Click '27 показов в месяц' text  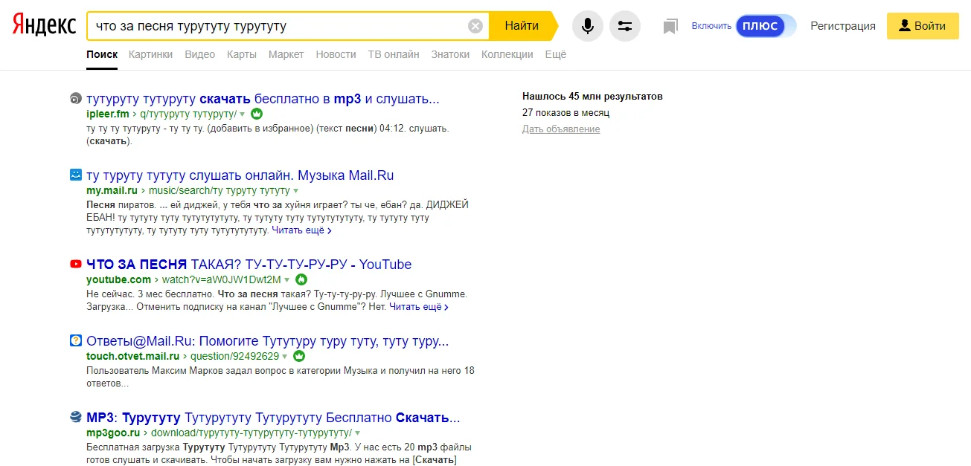[x=565, y=113]
